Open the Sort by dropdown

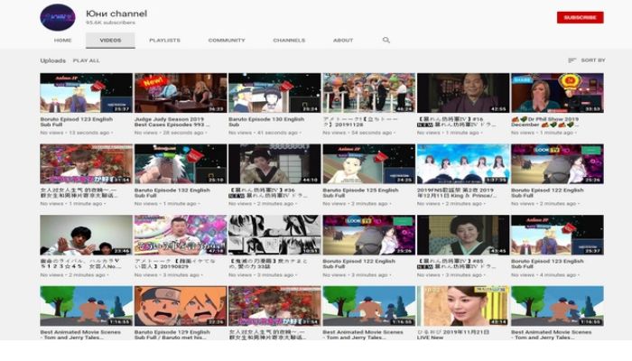(x=587, y=60)
